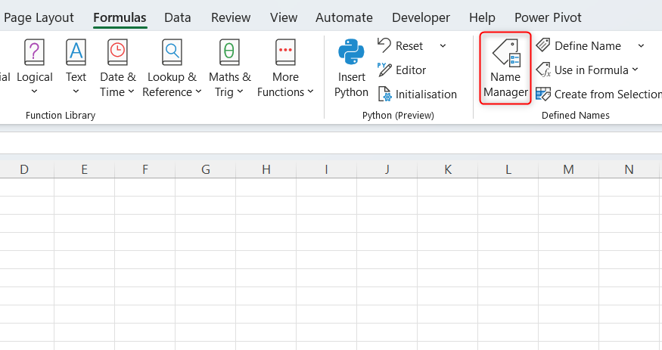
Task: Switch to the Page Layout tab
Action: click(x=39, y=17)
